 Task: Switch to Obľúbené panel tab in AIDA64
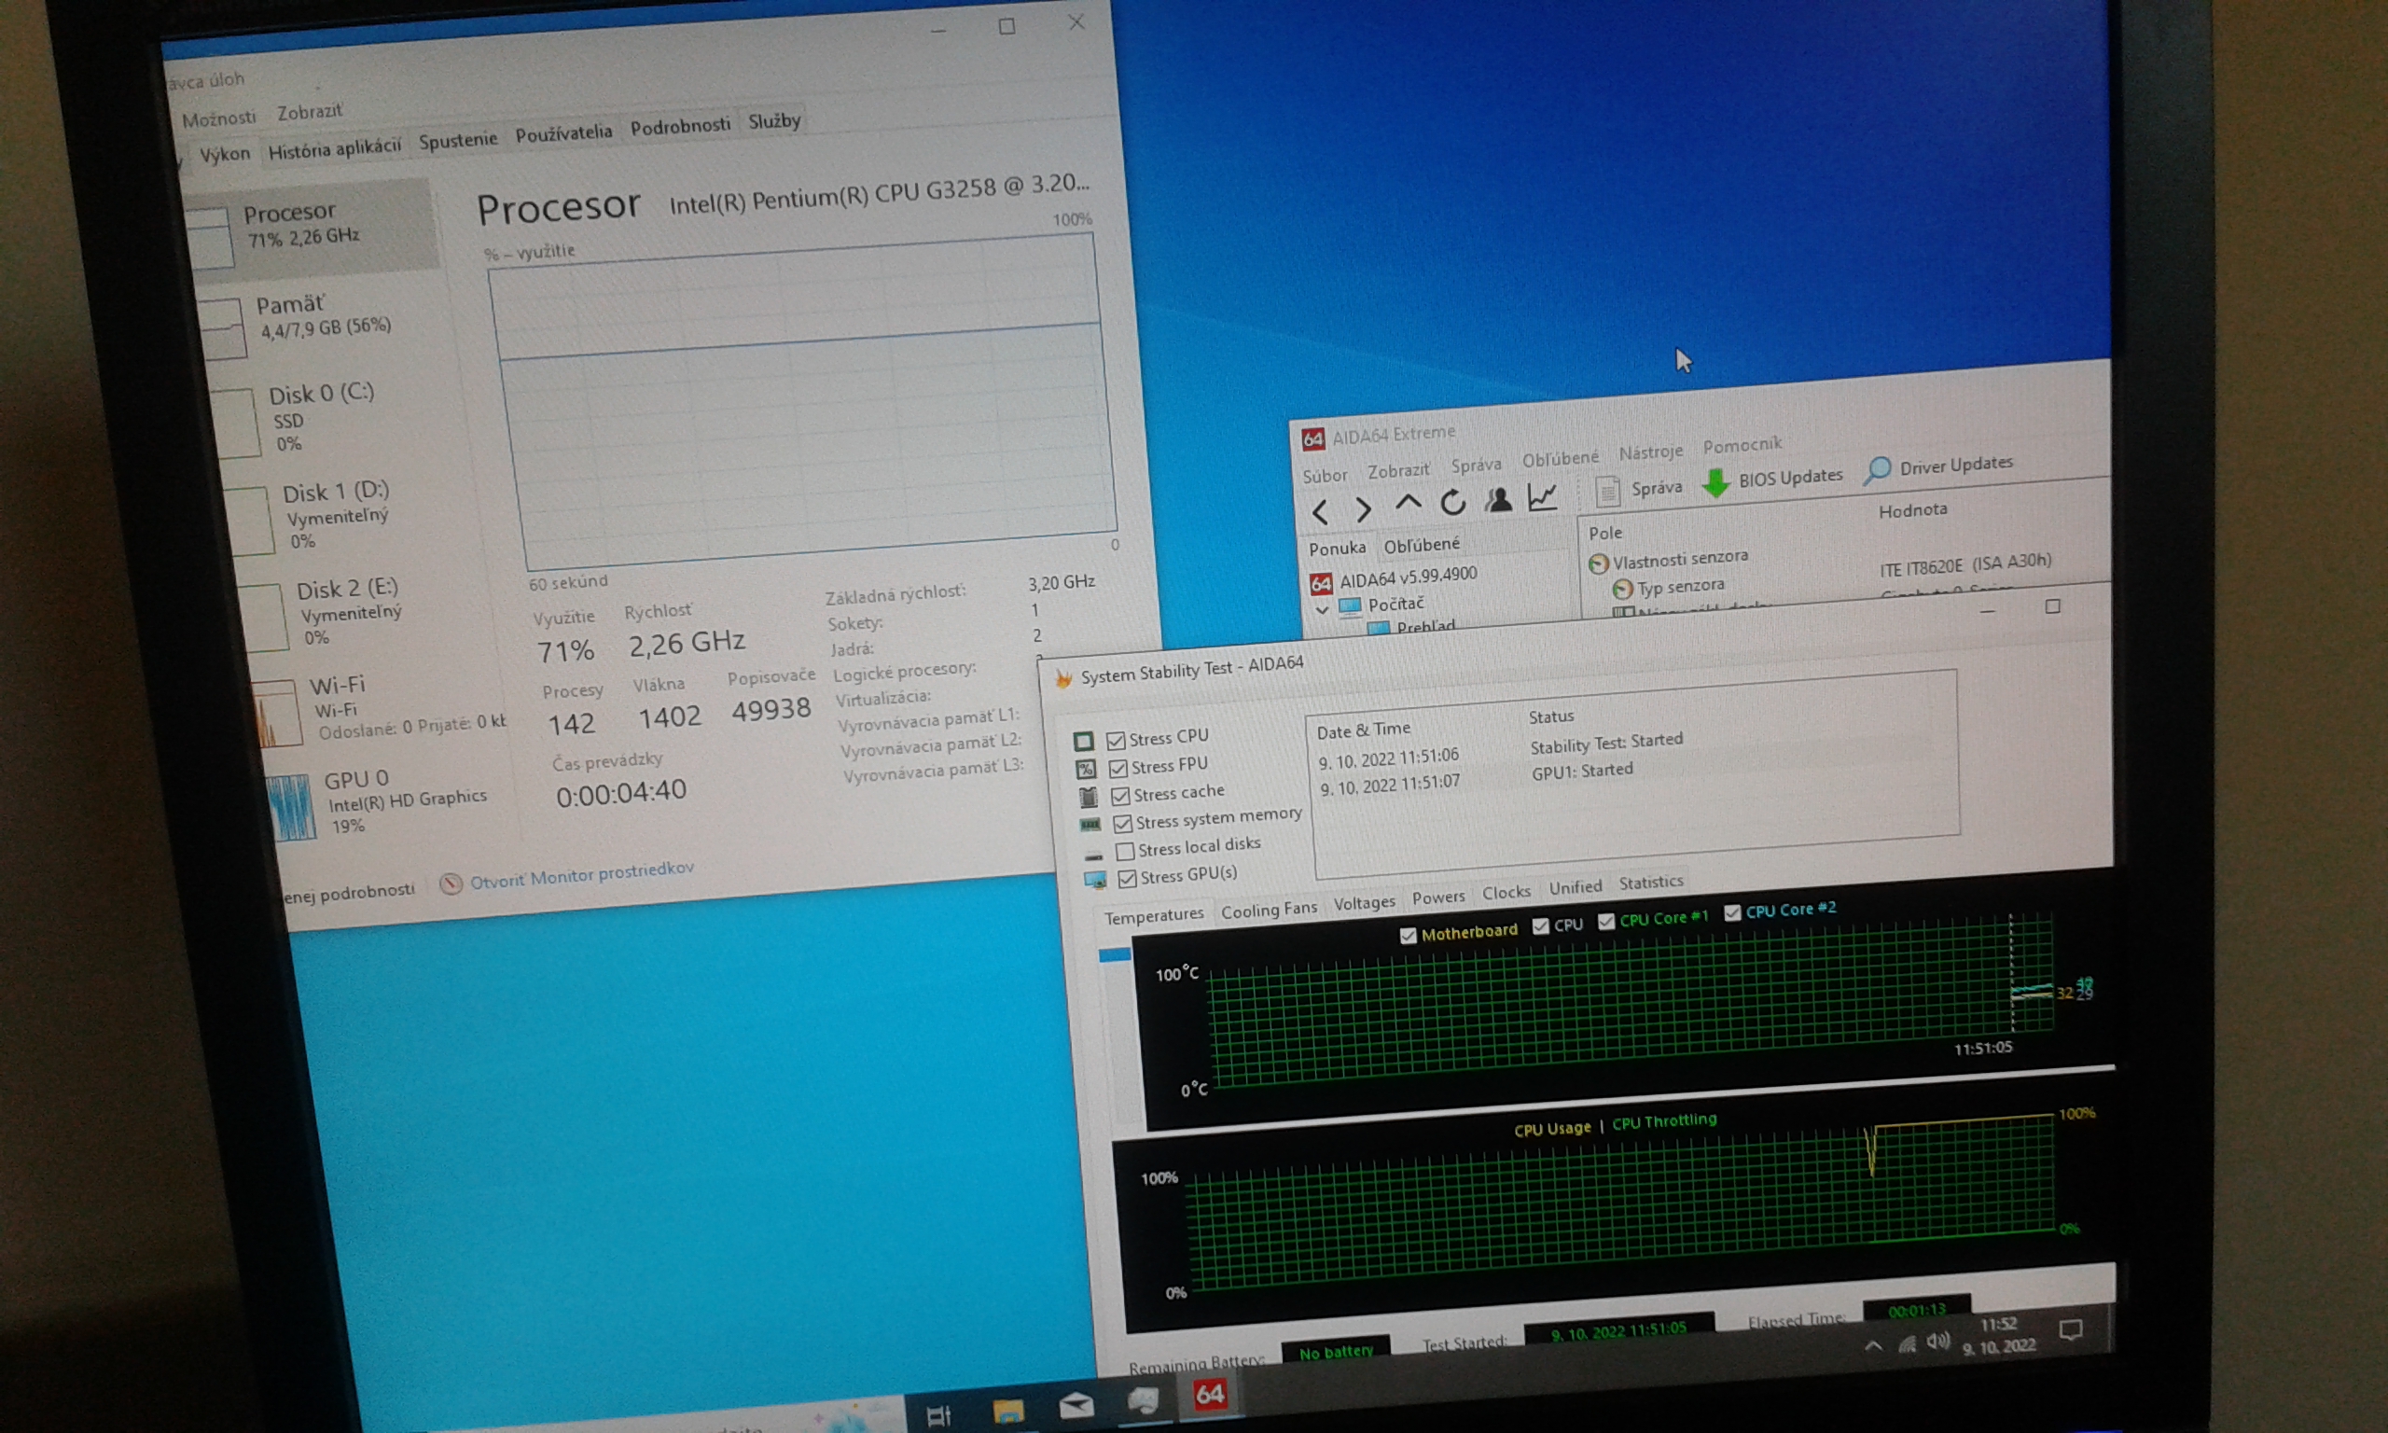(1421, 546)
